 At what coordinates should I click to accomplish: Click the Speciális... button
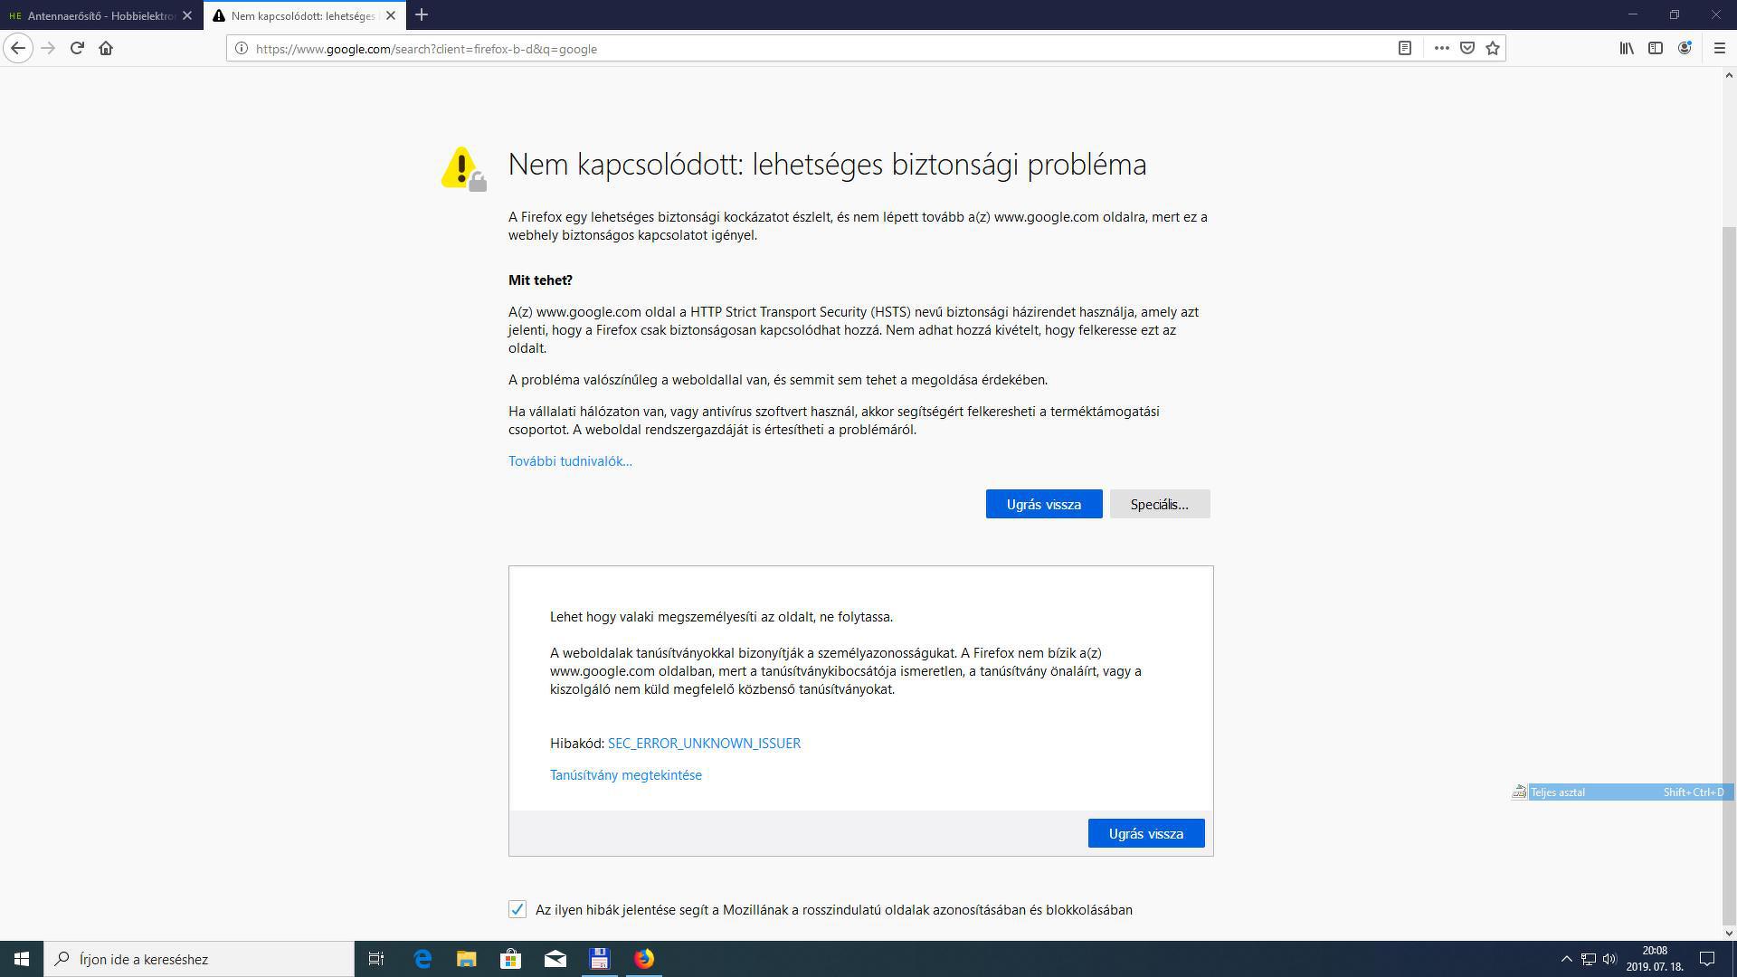[1159, 504]
